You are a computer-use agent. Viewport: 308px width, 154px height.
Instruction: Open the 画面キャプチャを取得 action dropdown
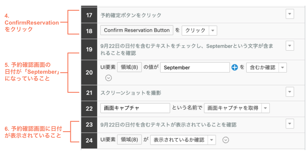265,108
